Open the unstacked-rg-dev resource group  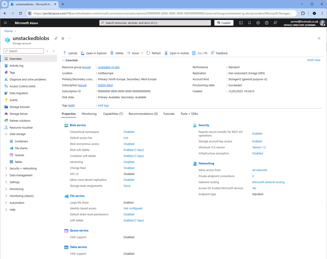tap(108, 67)
